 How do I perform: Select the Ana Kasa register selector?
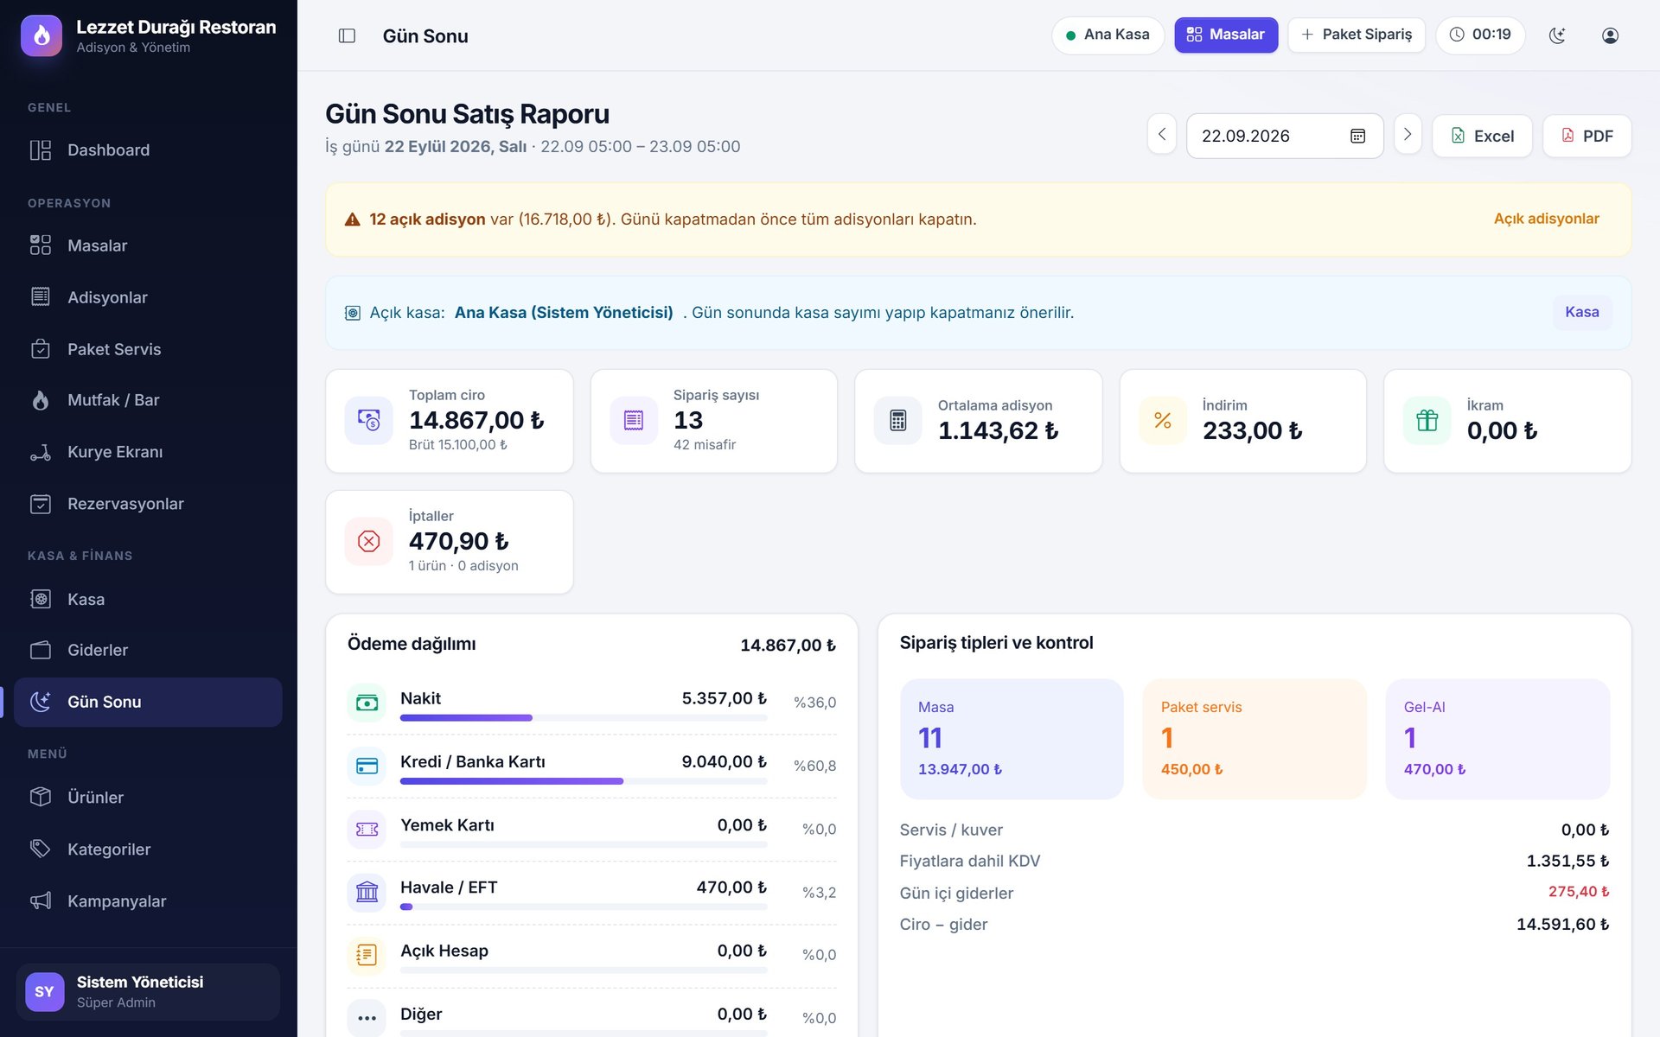click(1108, 35)
